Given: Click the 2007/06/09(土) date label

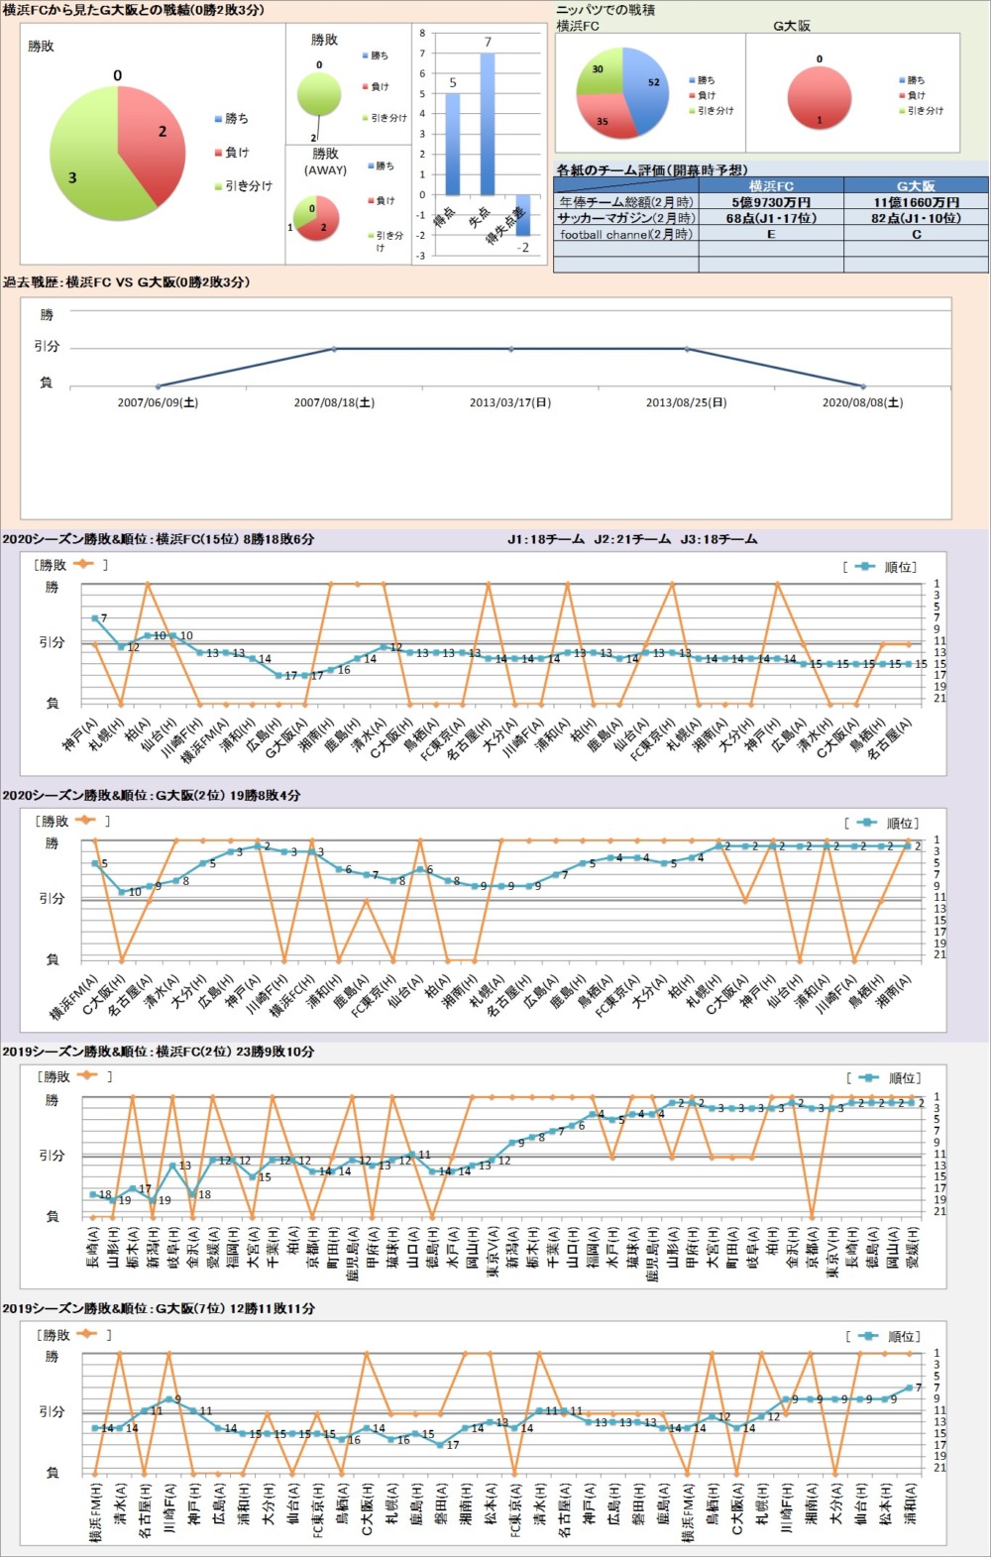Looking at the screenshot, I should point(158,402).
